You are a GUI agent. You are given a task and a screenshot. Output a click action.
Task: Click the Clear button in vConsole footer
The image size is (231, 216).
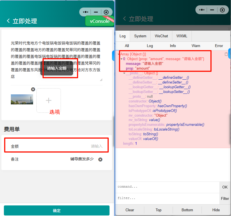tap(130, 210)
